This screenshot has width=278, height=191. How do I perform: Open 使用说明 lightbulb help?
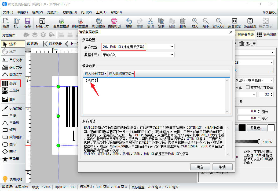click(13, 179)
